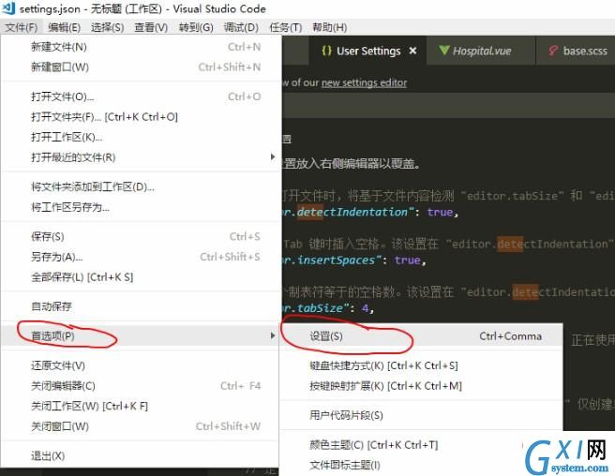The image size is (615, 476).
Task: Select 用户代码片段(S) submenu entry
Action: (421, 415)
